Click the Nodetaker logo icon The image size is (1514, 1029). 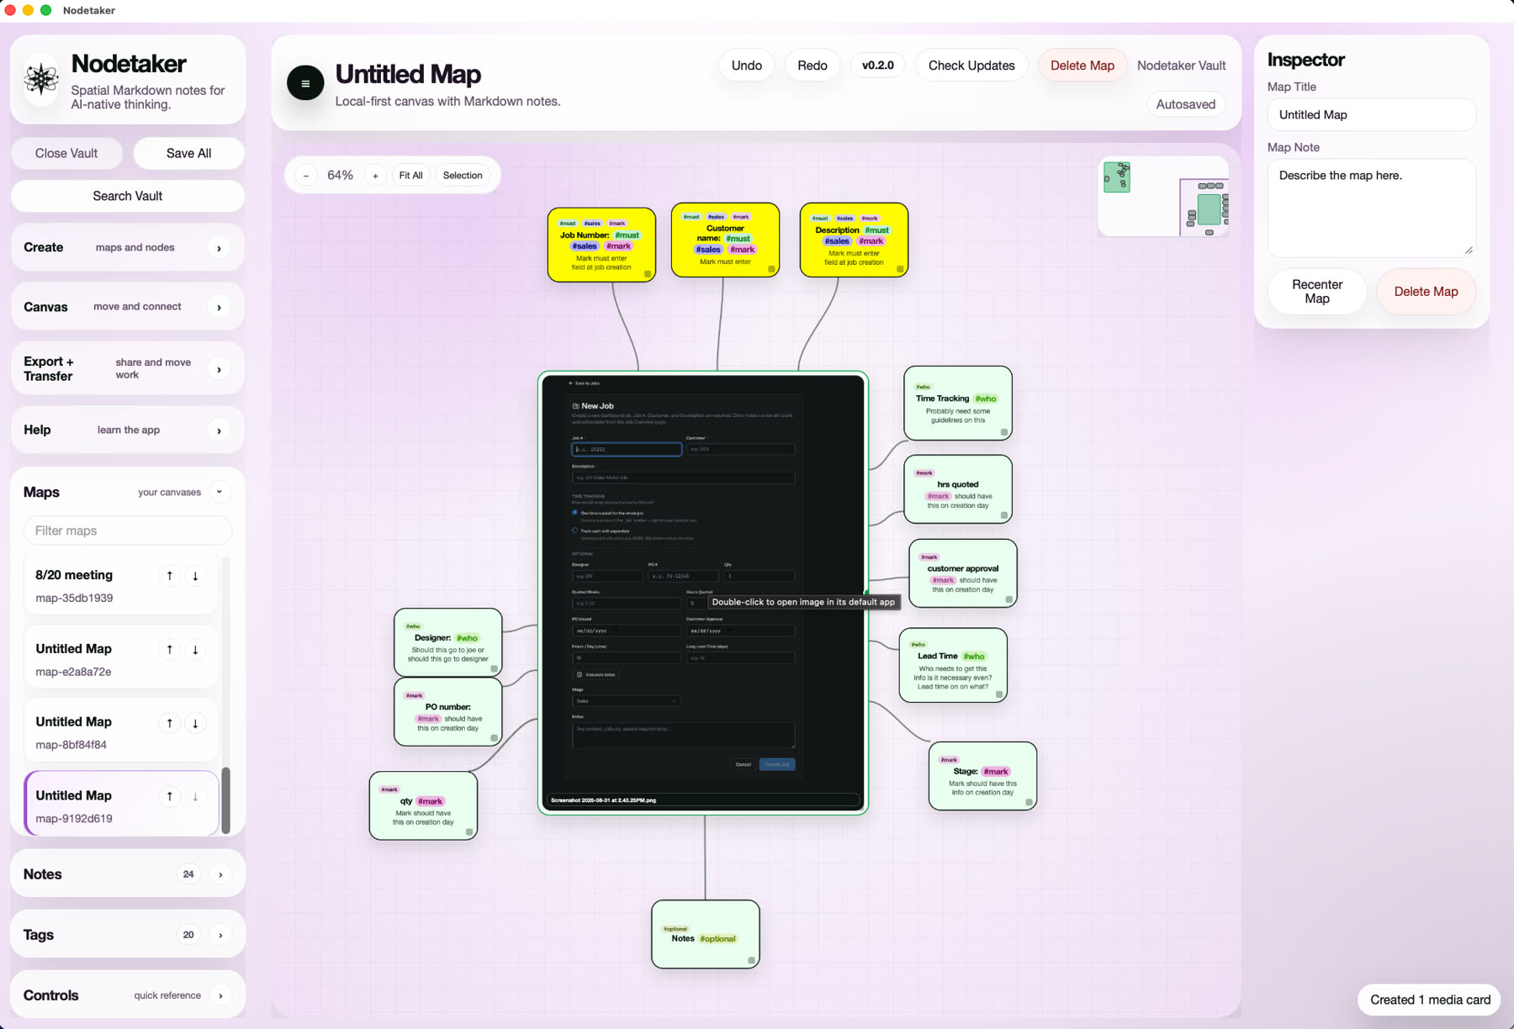pos(41,80)
